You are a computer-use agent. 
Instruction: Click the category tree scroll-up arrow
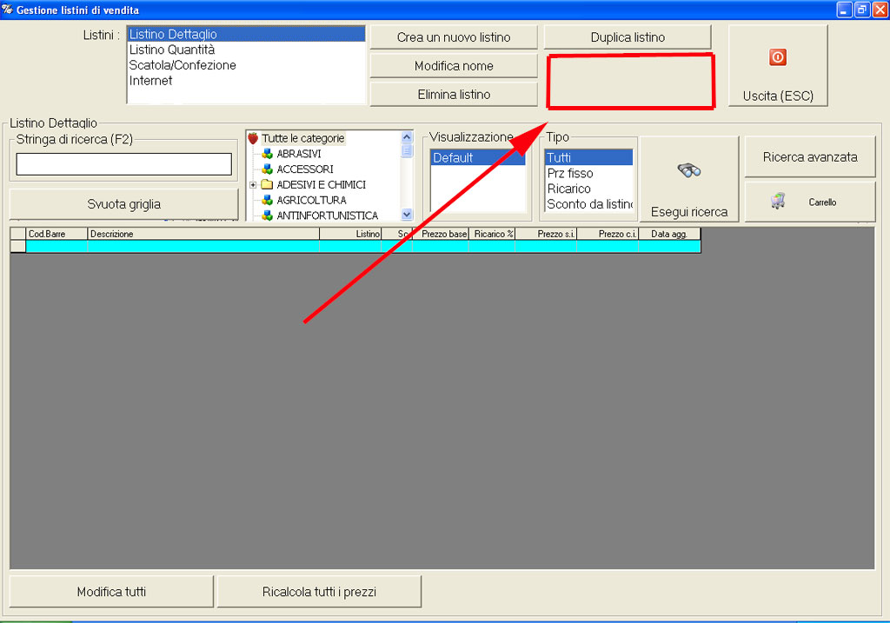(407, 137)
